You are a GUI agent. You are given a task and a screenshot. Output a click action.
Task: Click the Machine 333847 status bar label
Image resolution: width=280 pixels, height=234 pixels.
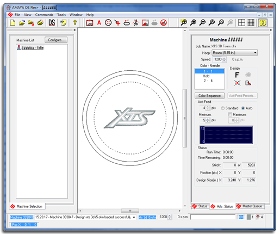click(22, 217)
